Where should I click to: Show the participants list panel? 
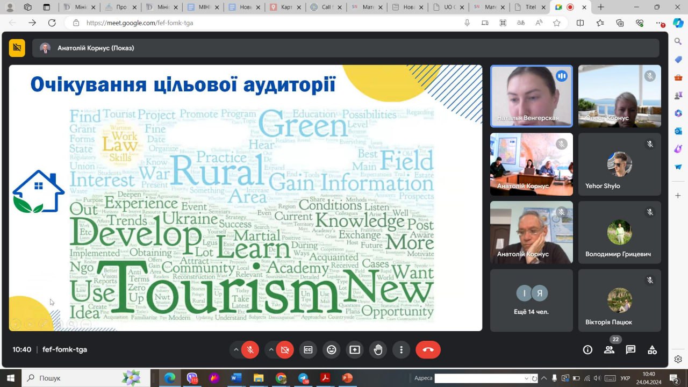pyautogui.click(x=609, y=350)
